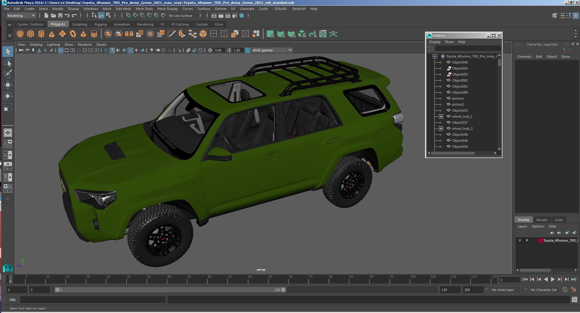
Task: Open the Render tab in Layer Editor
Action: coord(542,220)
